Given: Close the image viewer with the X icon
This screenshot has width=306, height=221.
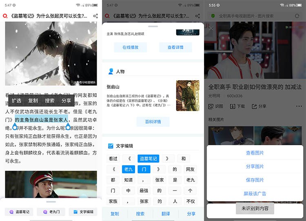Looking at the screenshot, I should click(x=211, y=29).
